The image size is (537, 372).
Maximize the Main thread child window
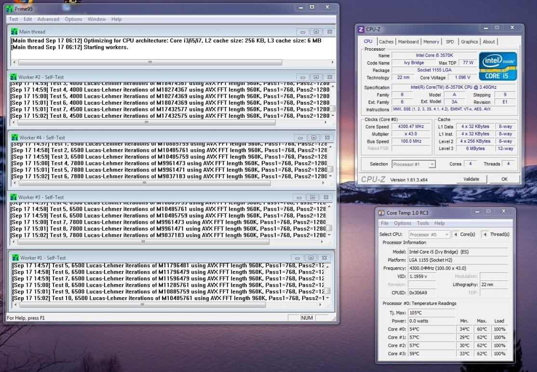click(x=316, y=32)
